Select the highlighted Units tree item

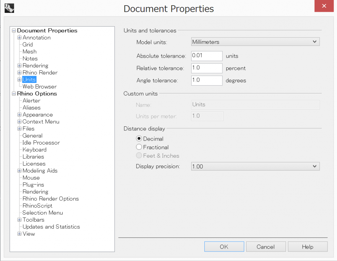29,80
